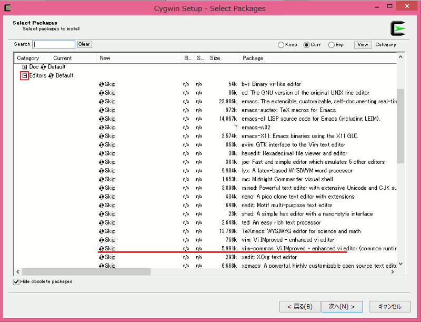Expand the Doc category tree
The height and width of the screenshot is (322, 421).
24,67
